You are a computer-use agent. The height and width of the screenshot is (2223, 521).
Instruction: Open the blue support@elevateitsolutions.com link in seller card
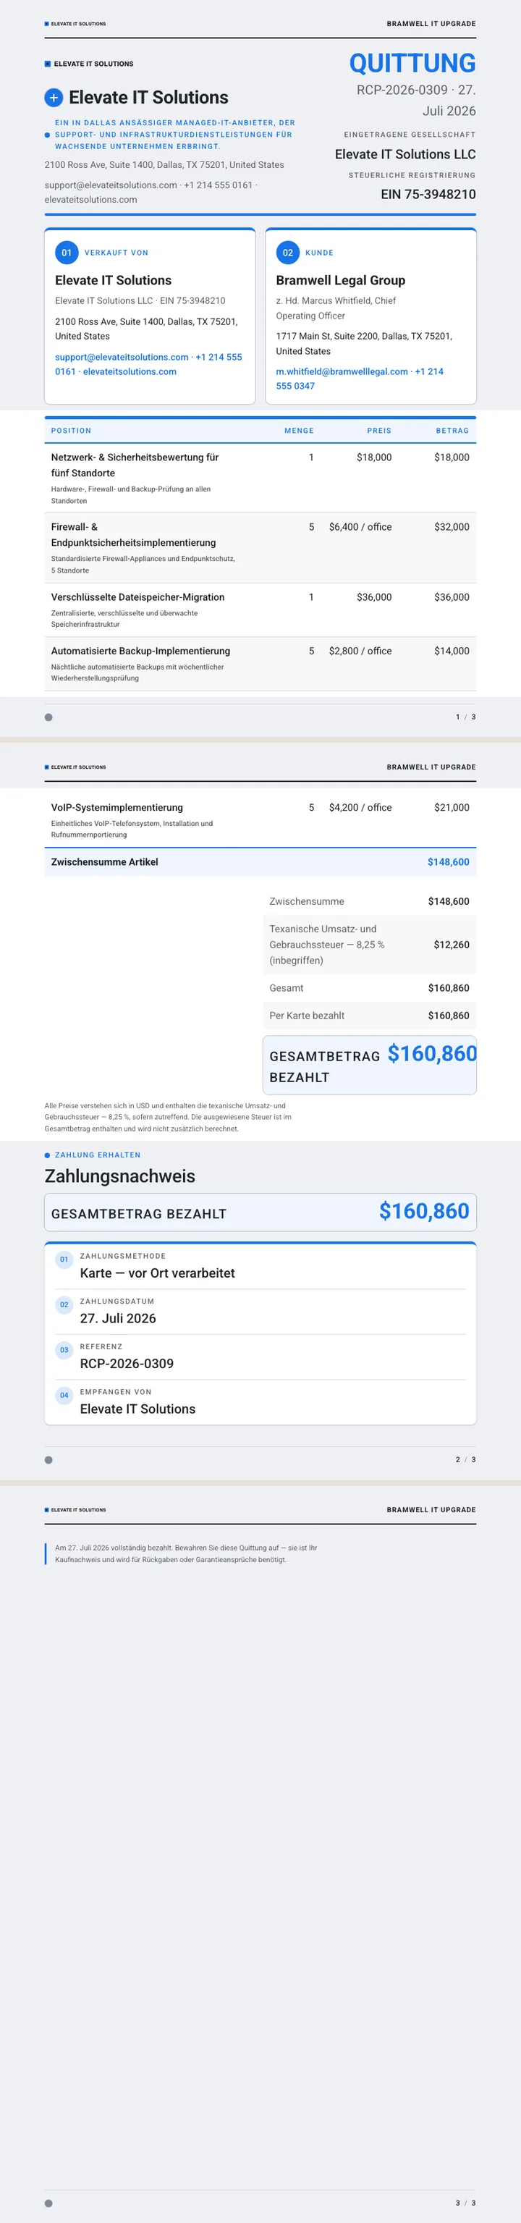pyautogui.click(x=122, y=358)
